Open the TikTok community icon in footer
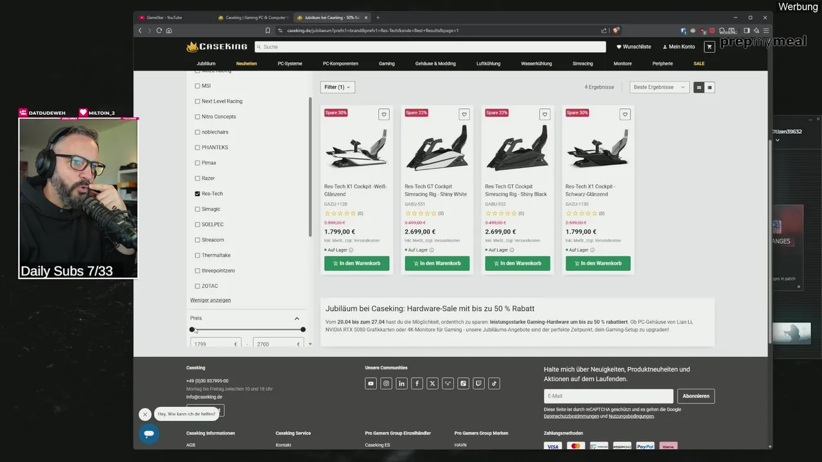The height and width of the screenshot is (462, 822). pos(494,384)
